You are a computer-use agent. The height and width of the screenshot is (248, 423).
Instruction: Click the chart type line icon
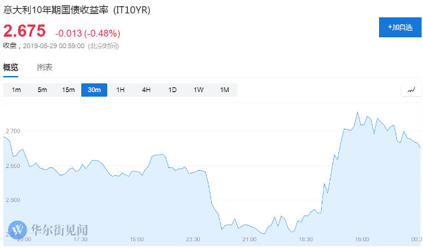click(x=412, y=90)
